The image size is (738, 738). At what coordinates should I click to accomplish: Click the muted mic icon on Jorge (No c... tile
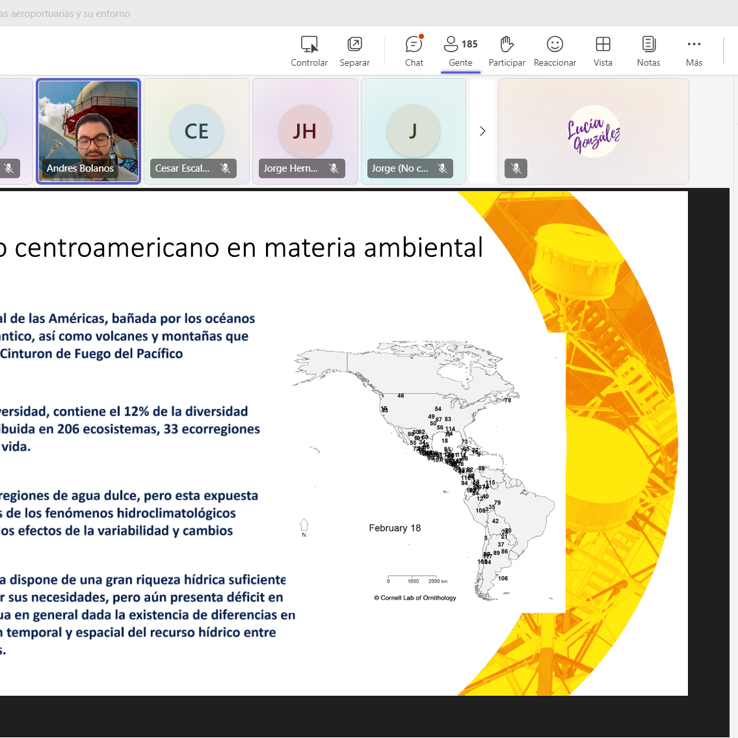pos(443,168)
